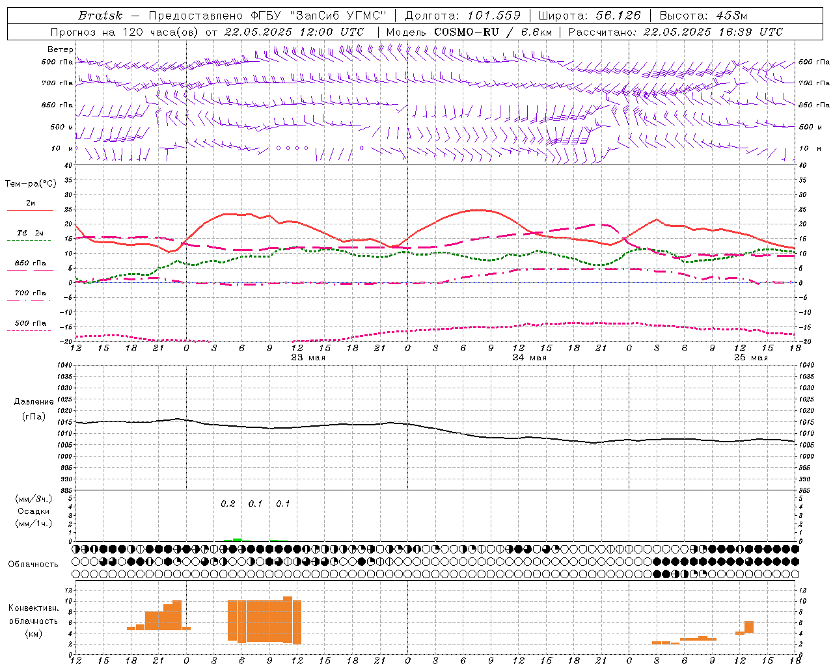Click the large orange convective bar block on 23 мая
The height and width of the screenshot is (666, 833).
click(x=264, y=620)
